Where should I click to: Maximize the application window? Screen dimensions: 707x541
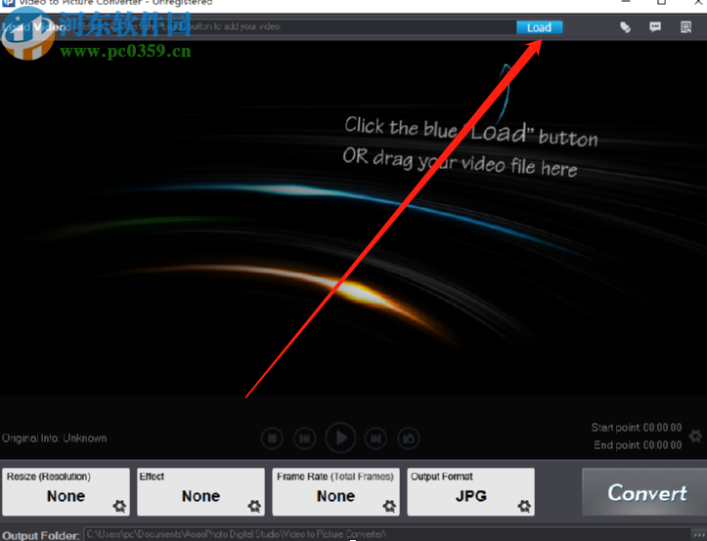click(661, 2)
